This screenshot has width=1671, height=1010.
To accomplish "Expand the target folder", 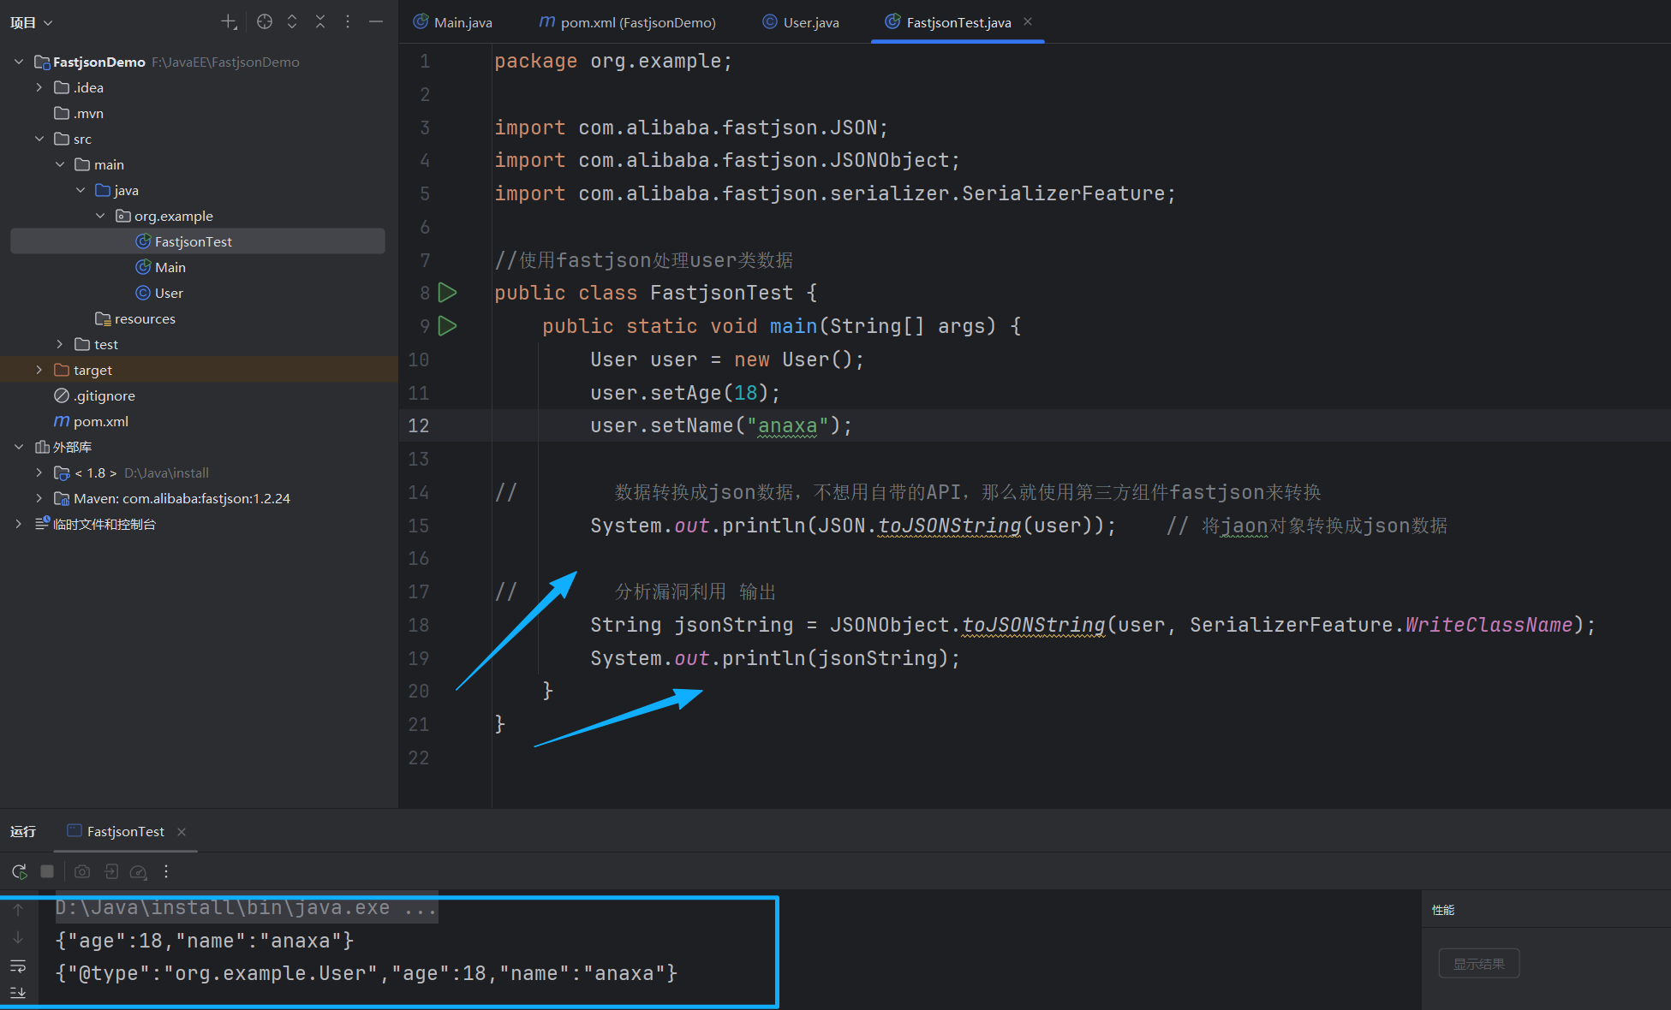I will point(39,370).
